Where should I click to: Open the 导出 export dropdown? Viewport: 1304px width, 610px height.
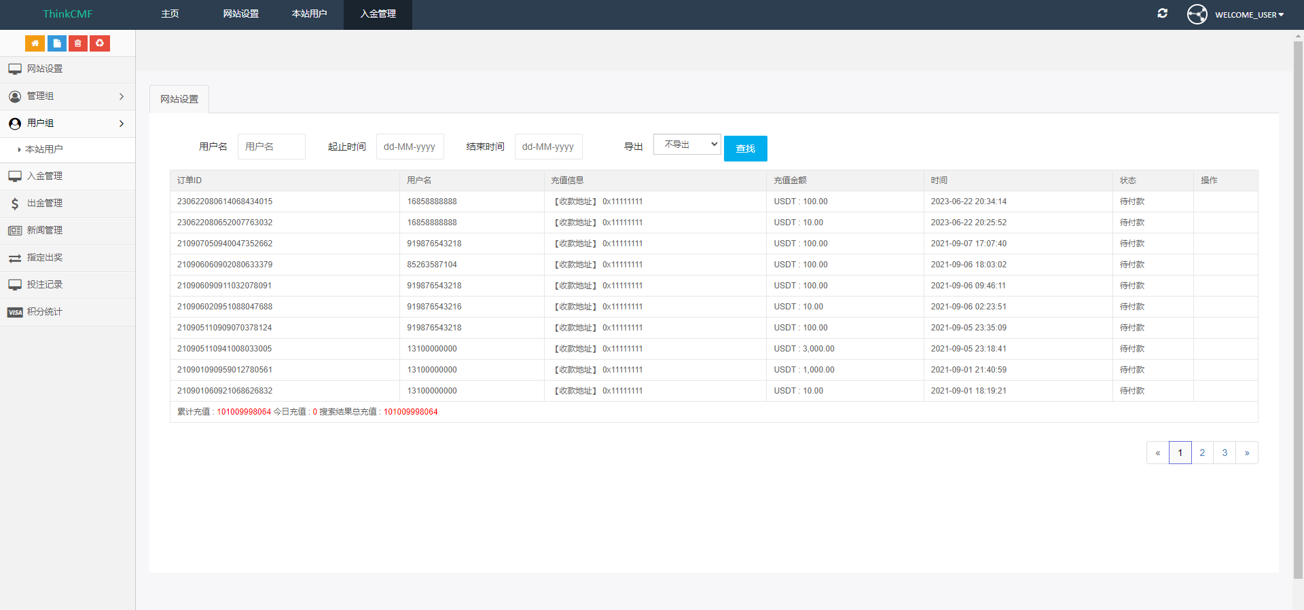click(x=687, y=145)
